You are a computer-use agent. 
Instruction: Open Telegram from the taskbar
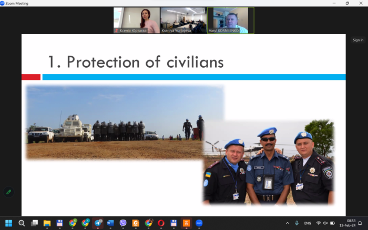pos(97,223)
